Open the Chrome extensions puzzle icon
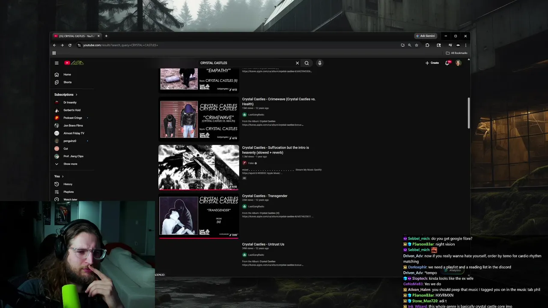The width and height of the screenshot is (548, 308). (x=427, y=45)
